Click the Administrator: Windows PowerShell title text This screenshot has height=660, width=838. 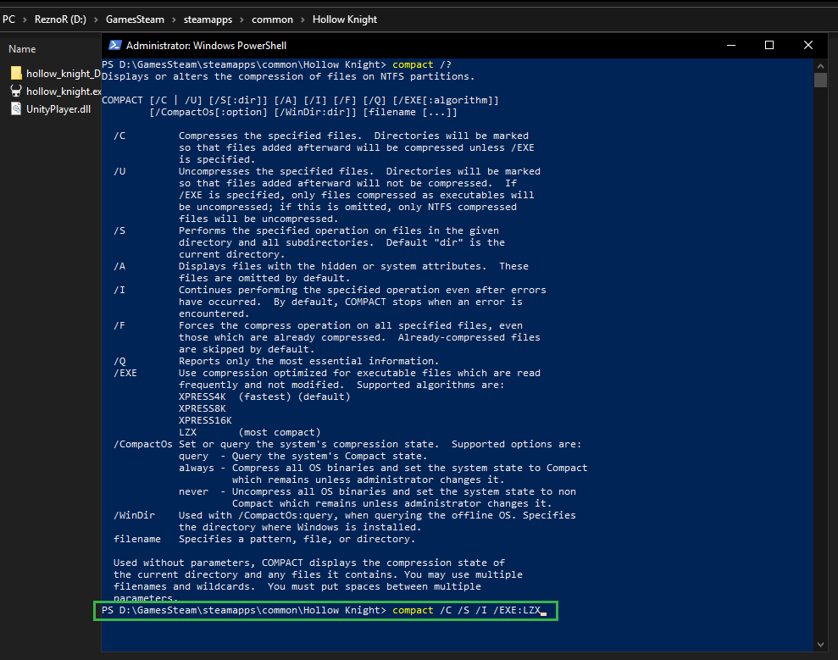(206, 46)
